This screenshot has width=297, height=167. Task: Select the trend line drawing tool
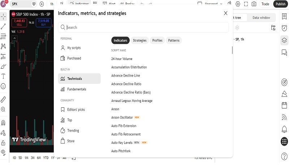pyautogui.click(x=3, y=26)
